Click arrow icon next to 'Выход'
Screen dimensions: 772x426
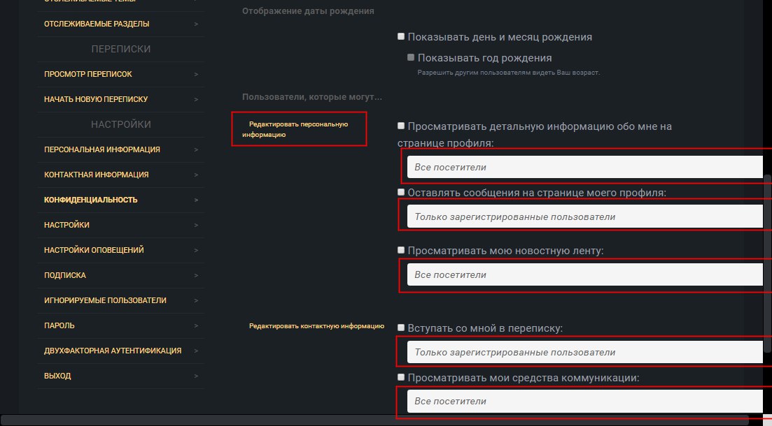(196, 376)
